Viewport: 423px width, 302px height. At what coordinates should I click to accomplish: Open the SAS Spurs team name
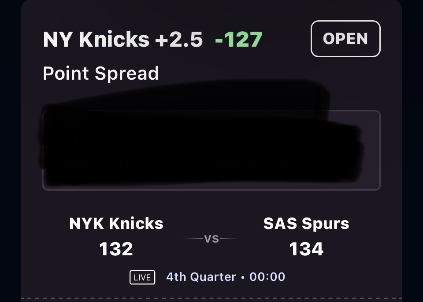[x=306, y=224]
